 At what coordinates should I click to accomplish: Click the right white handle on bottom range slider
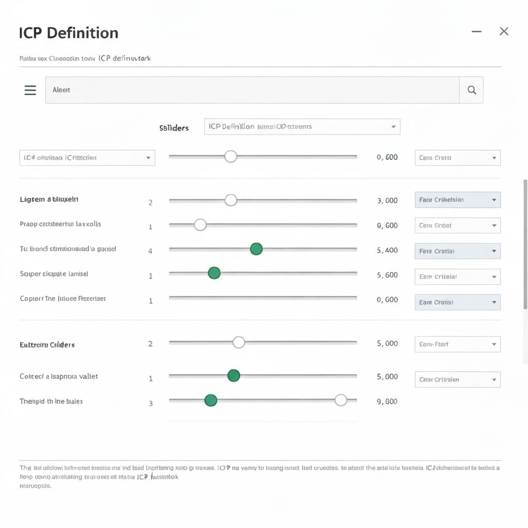(x=340, y=400)
